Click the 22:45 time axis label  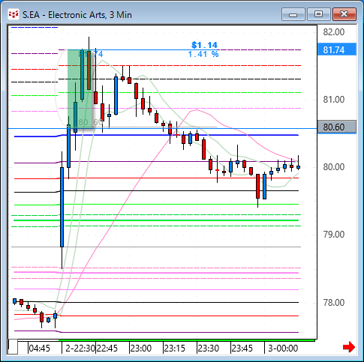(x=107, y=348)
